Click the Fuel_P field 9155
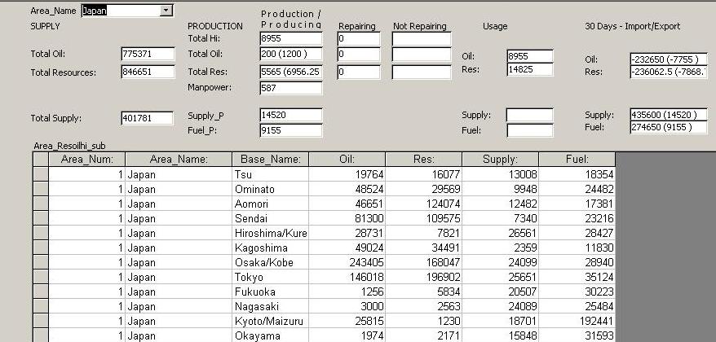The height and width of the screenshot is (342, 716). click(x=291, y=130)
